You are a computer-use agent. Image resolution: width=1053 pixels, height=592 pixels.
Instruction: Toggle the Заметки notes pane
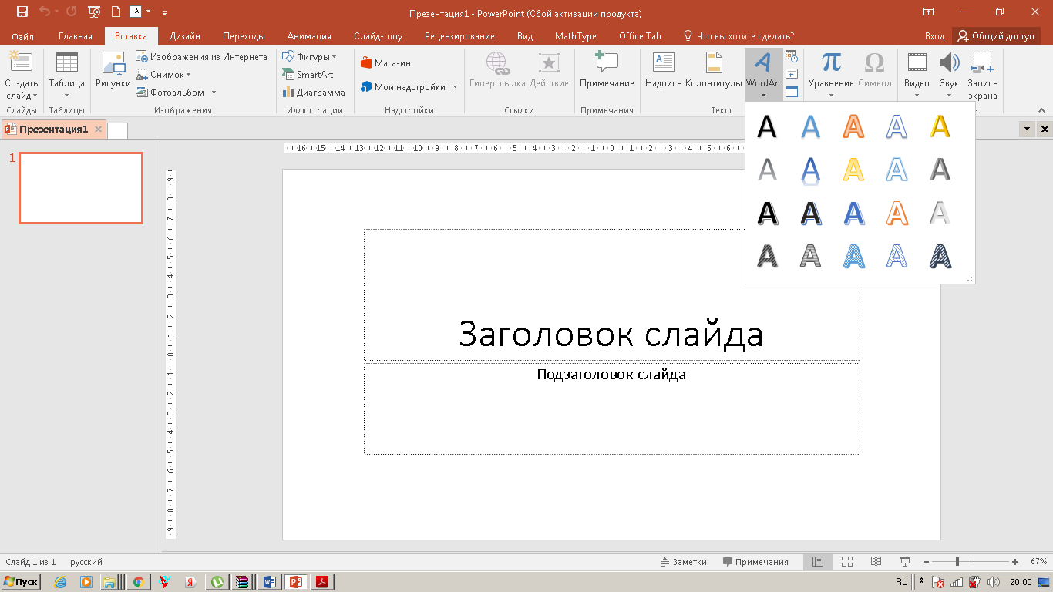coord(684,562)
